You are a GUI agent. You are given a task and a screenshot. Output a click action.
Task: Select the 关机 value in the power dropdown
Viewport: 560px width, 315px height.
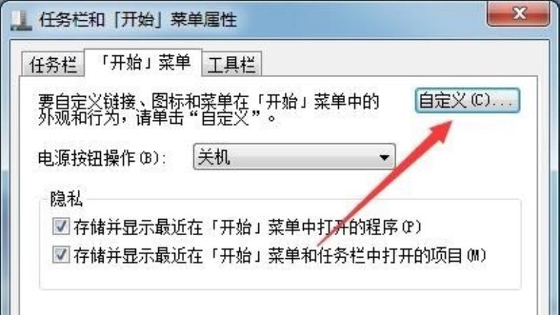click(214, 157)
